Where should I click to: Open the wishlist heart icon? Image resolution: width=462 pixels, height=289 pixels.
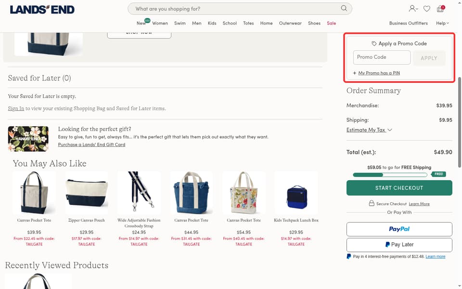427,9
